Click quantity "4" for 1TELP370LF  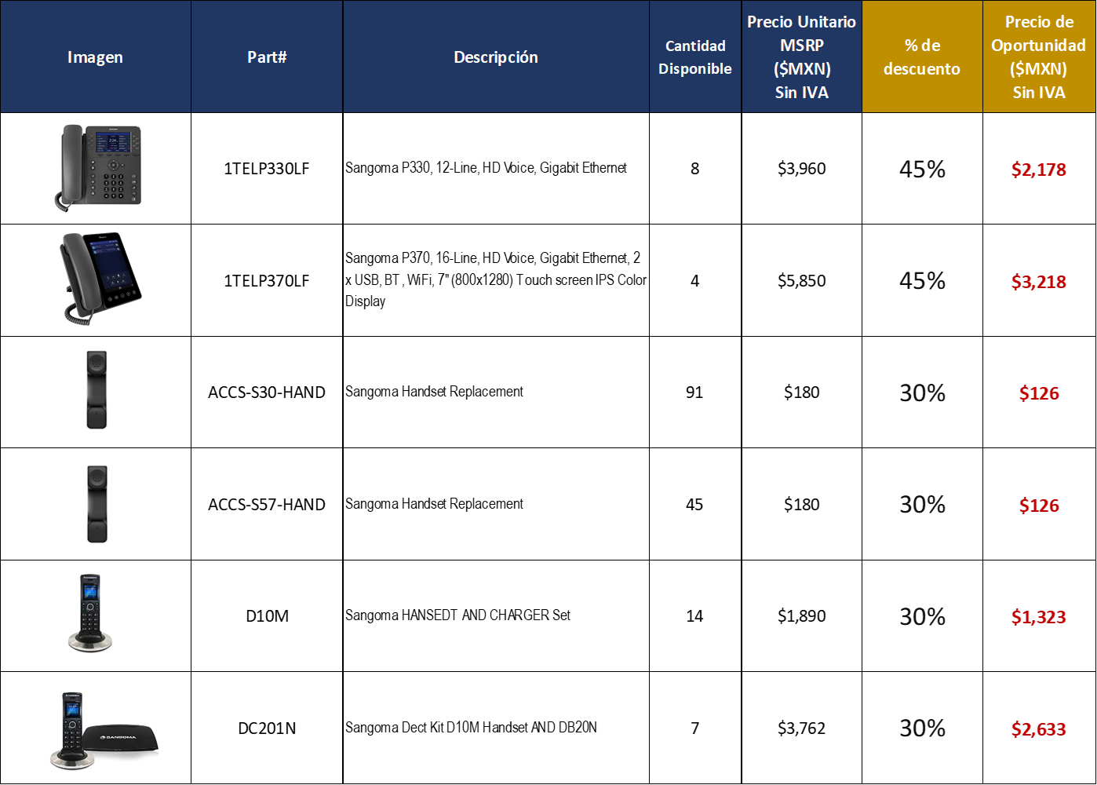pos(694,281)
